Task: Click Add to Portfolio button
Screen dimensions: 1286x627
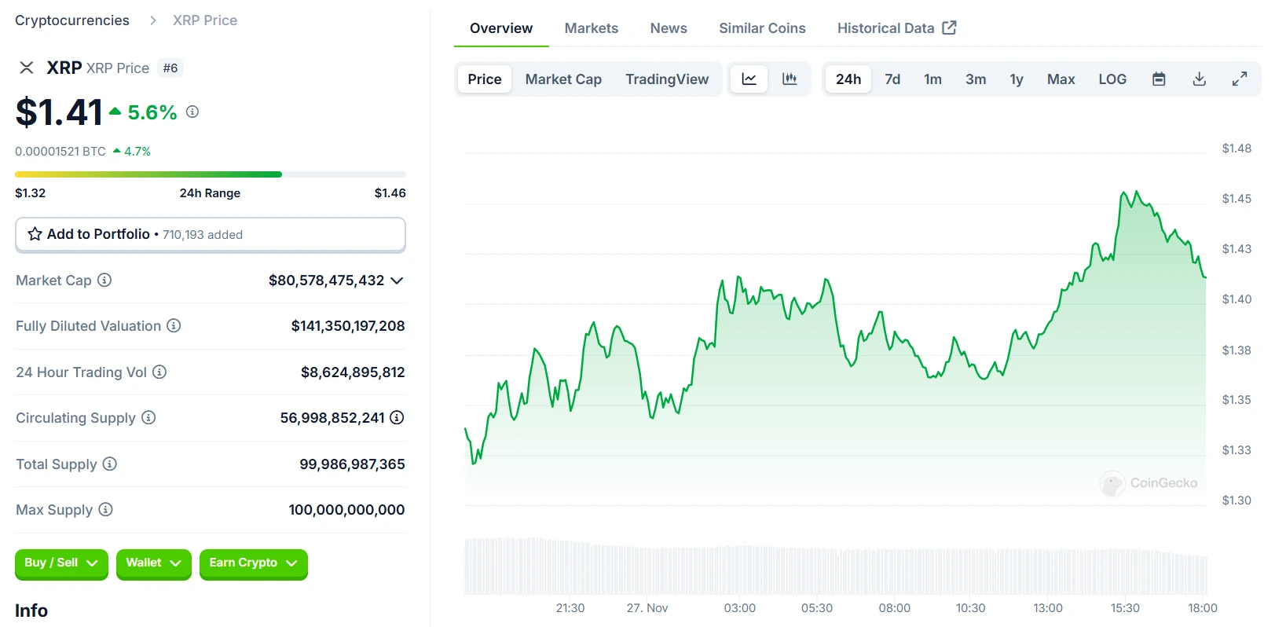Action: tap(211, 234)
